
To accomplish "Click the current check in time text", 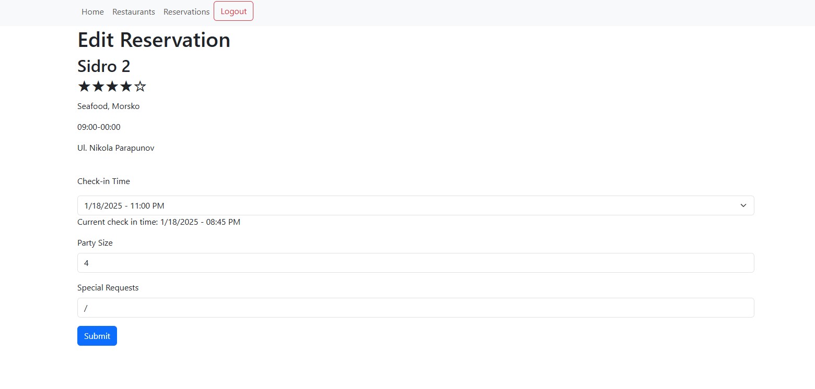I will (x=159, y=222).
